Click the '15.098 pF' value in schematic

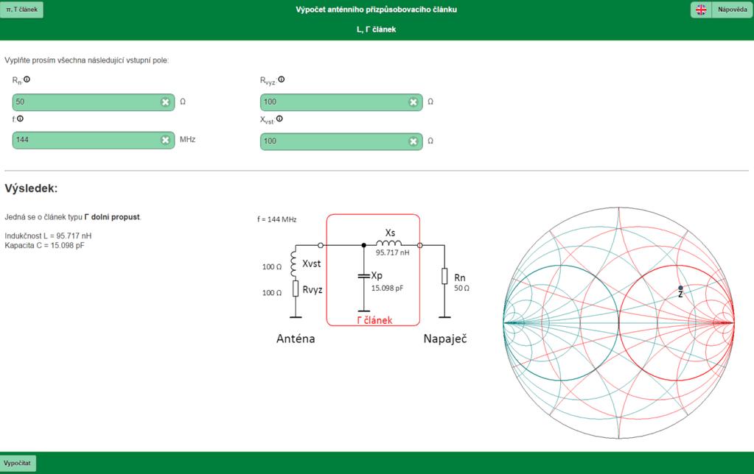tap(387, 288)
